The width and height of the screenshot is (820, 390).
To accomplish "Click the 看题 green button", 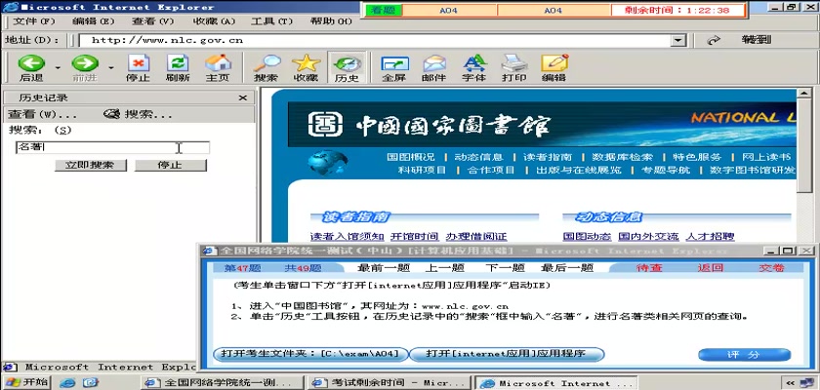I will 384,10.
